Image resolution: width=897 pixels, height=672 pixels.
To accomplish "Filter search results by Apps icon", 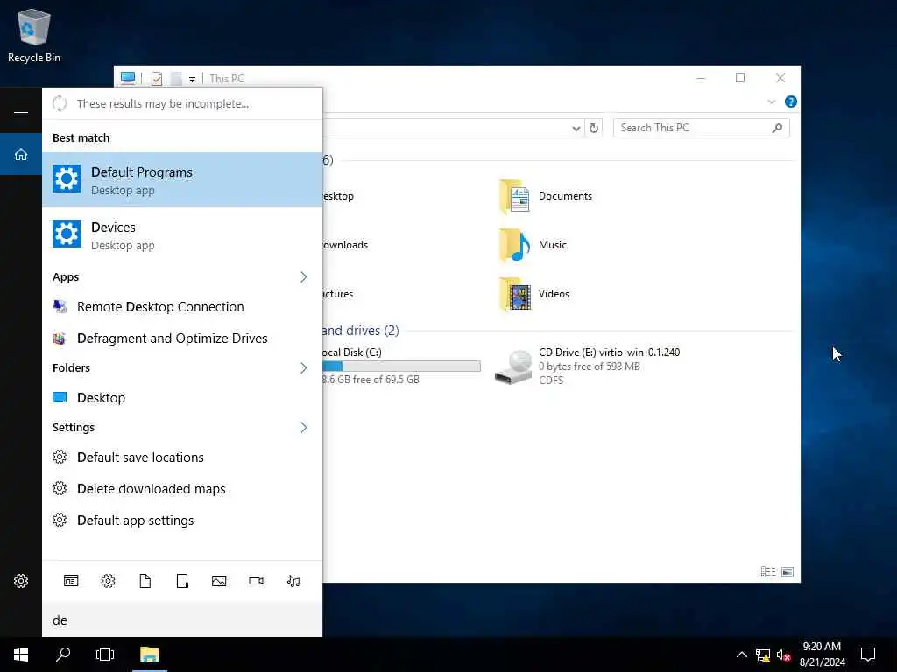I will point(71,581).
